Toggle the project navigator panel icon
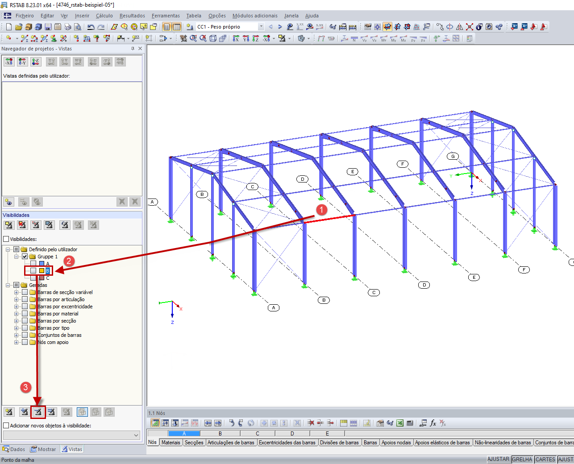 166,27
